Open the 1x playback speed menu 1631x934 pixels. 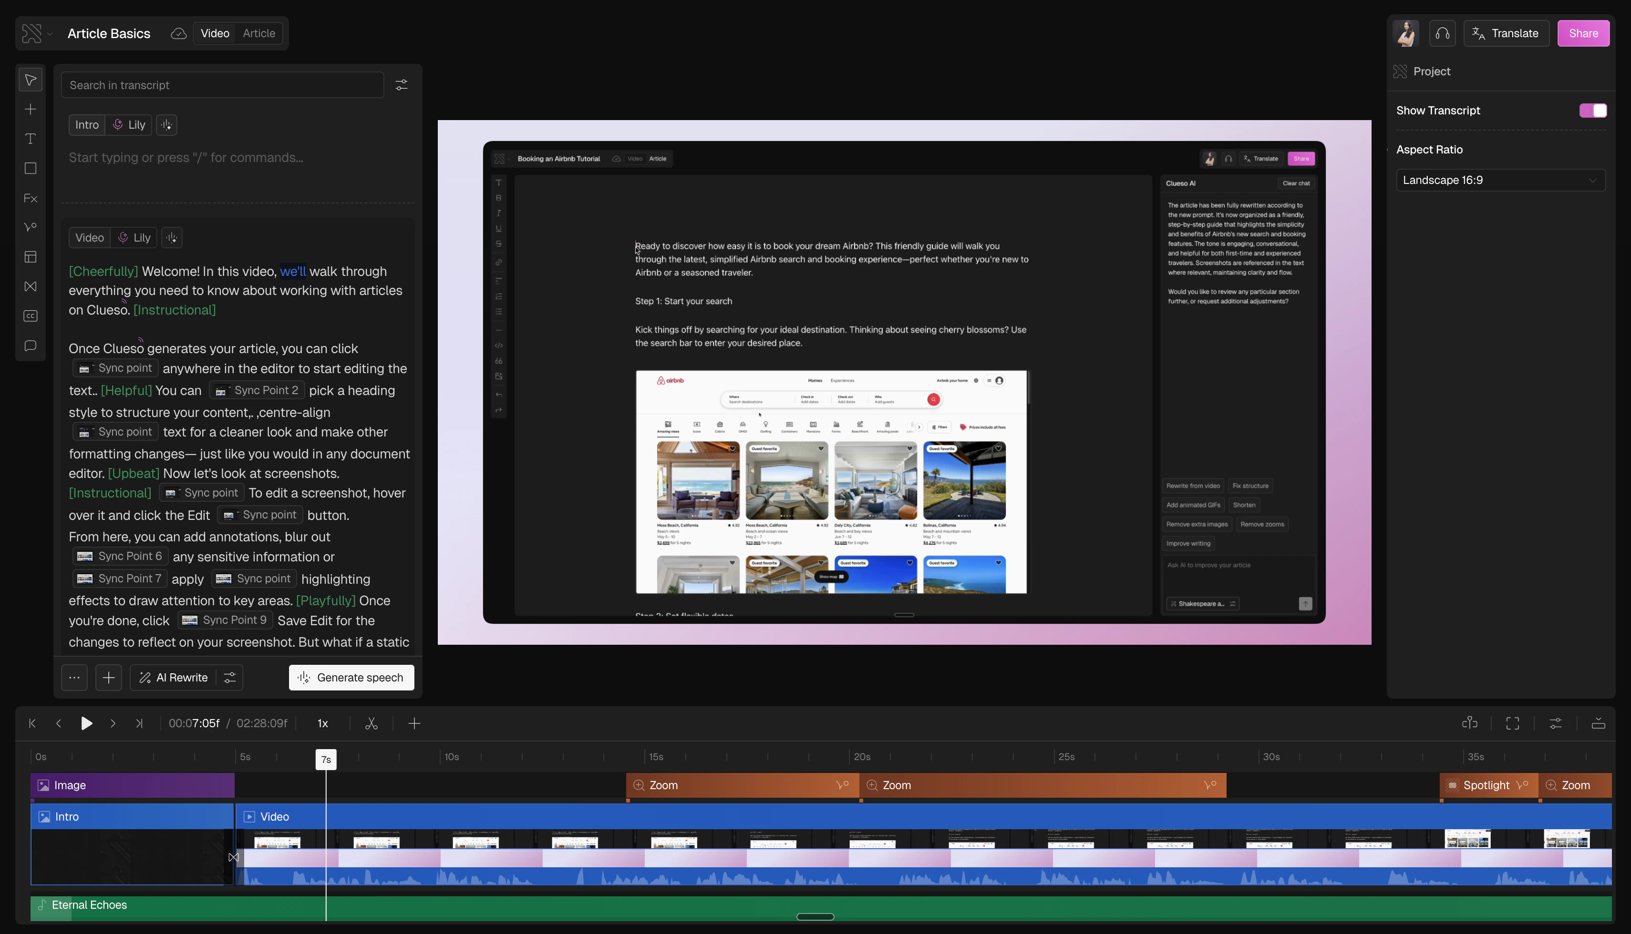(x=323, y=723)
